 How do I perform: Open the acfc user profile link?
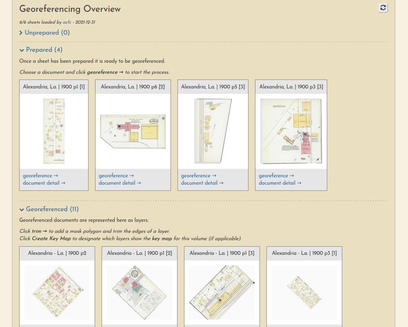tap(66, 22)
